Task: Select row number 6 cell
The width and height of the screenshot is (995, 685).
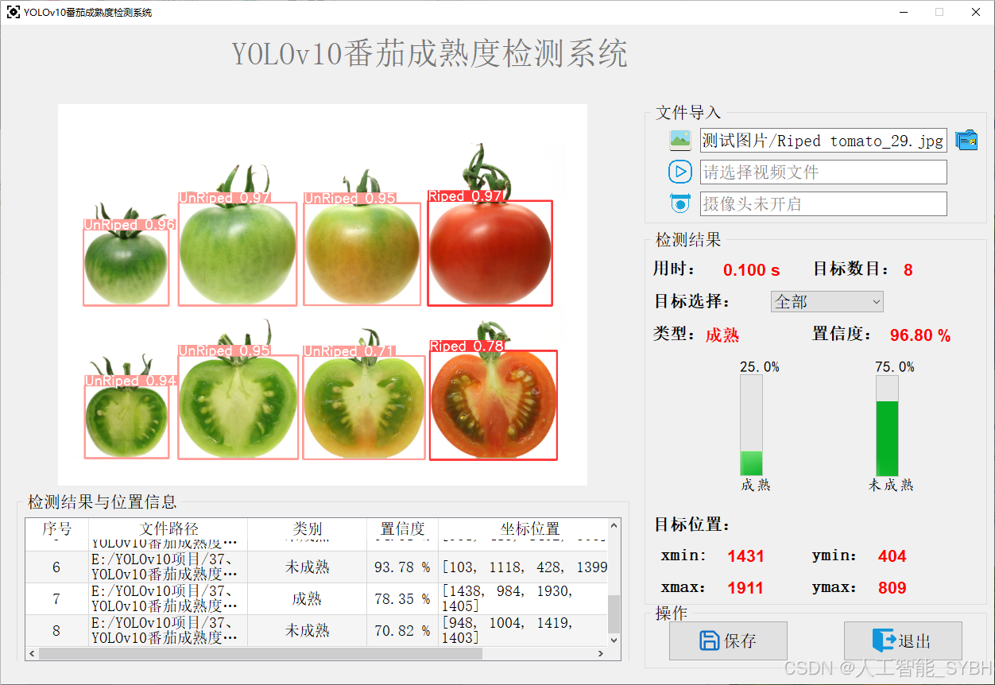Action: tap(57, 567)
